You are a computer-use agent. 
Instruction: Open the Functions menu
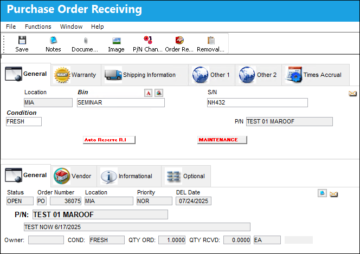point(38,27)
